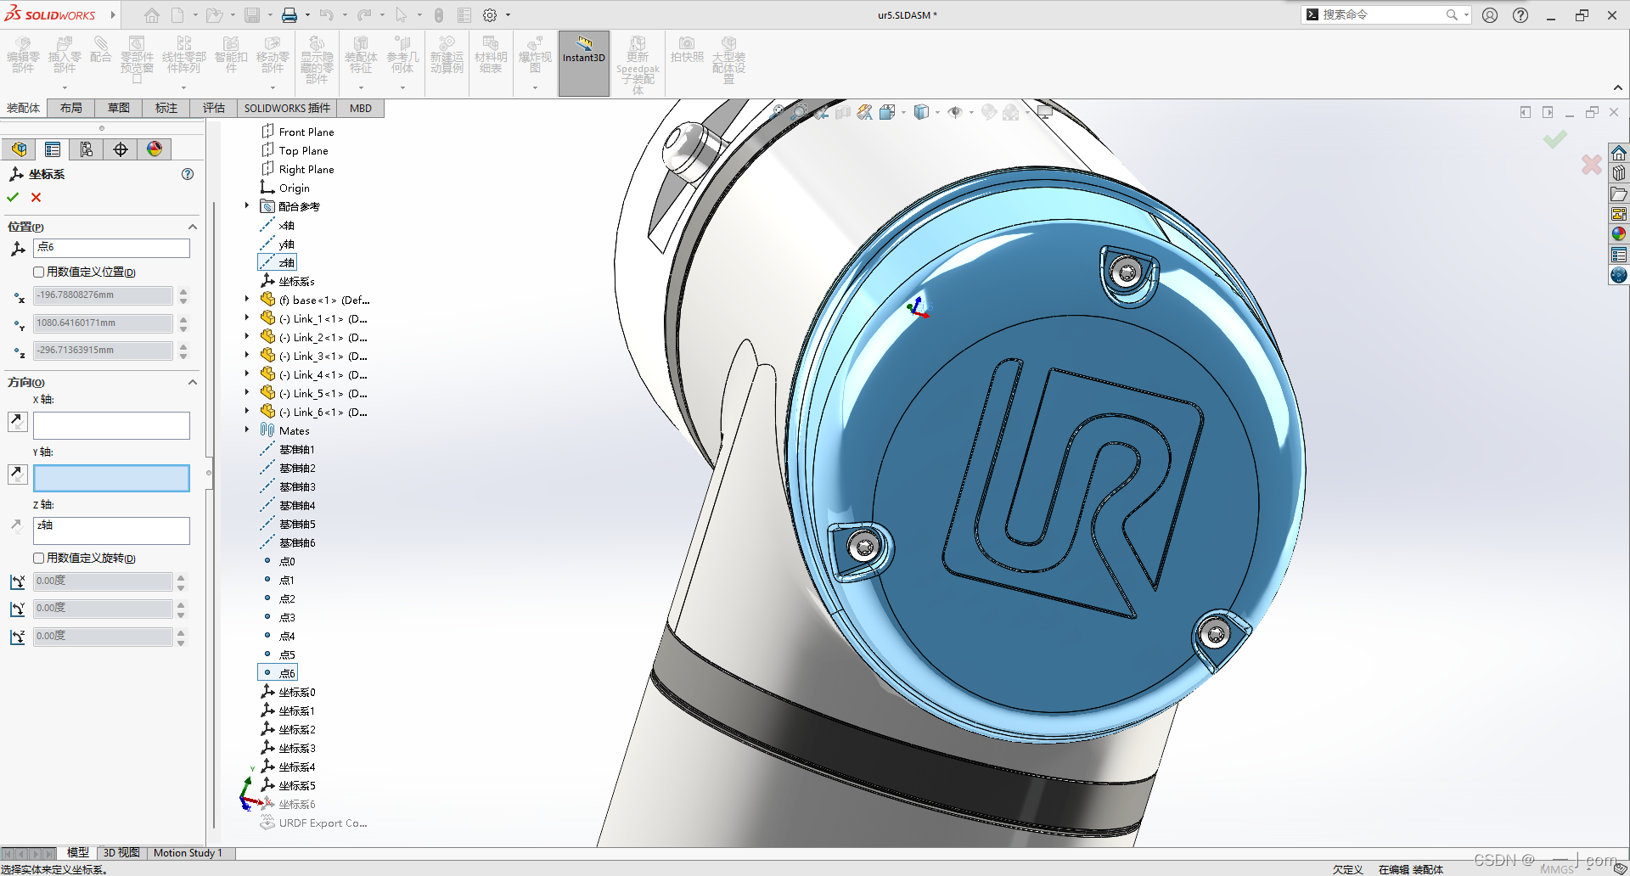Select the 移动零部件 tool

[273, 55]
